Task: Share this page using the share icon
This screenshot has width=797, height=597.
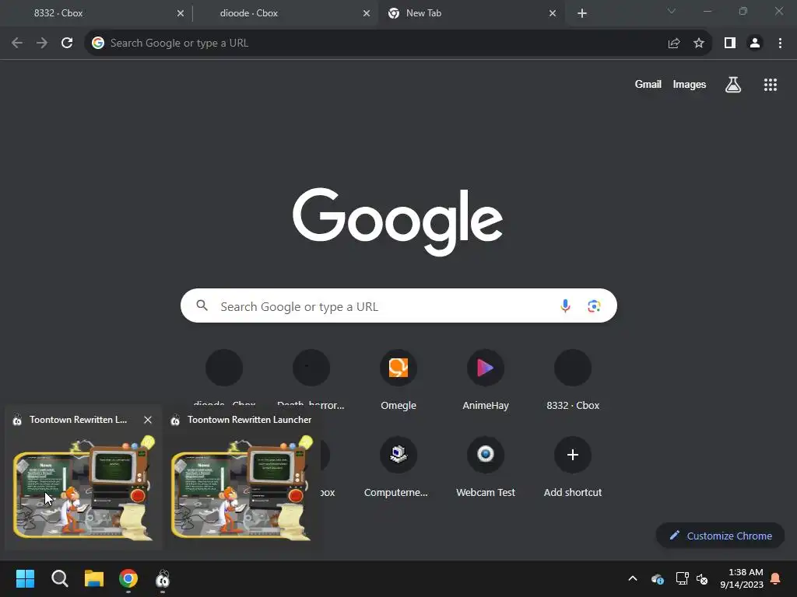Action: (x=674, y=44)
